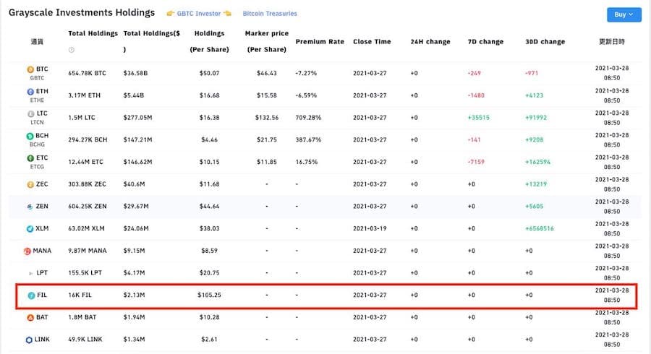
Task: Select the 303.88K ZEC holdings cell
Action: coord(88,184)
